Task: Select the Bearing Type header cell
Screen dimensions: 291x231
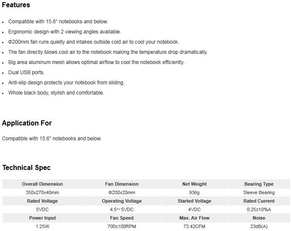Action: (x=259, y=184)
